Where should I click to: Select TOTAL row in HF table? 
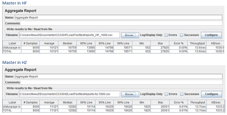[113, 51]
